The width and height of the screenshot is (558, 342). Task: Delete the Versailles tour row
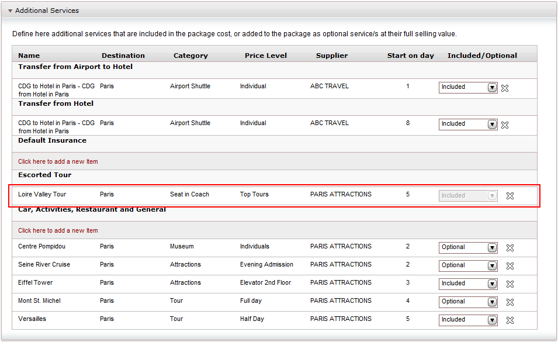coord(510,320)
